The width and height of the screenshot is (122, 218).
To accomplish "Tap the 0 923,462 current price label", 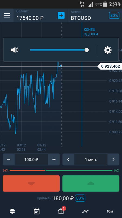I will (x=110, y=66).
